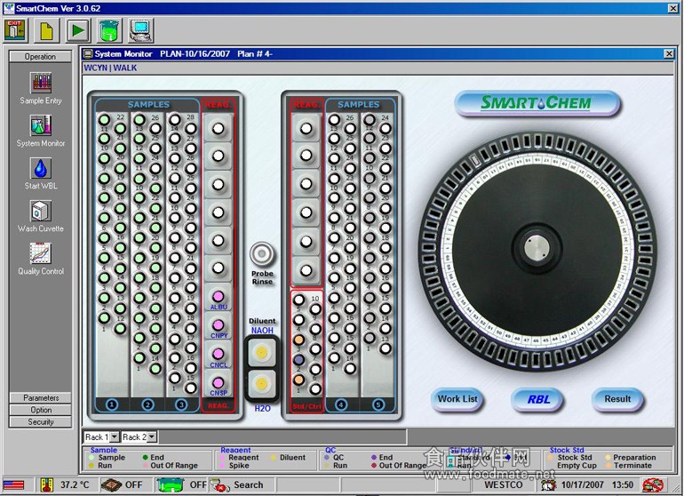Select sample rack number 5 label
The height and width of the screenshot is (496, 684).
tap(378, 404)
